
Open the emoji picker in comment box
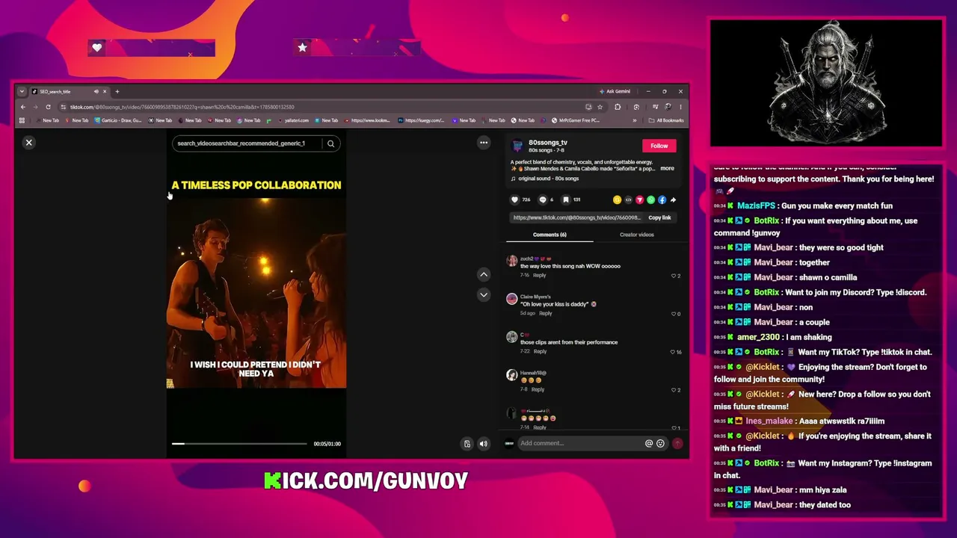click(x=660, y=443)
